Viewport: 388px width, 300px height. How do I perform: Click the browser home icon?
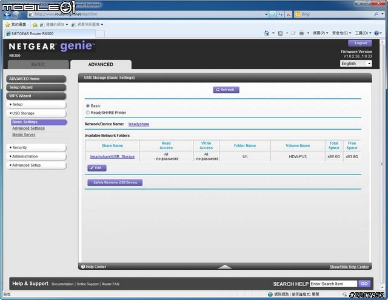coord(267,33)
